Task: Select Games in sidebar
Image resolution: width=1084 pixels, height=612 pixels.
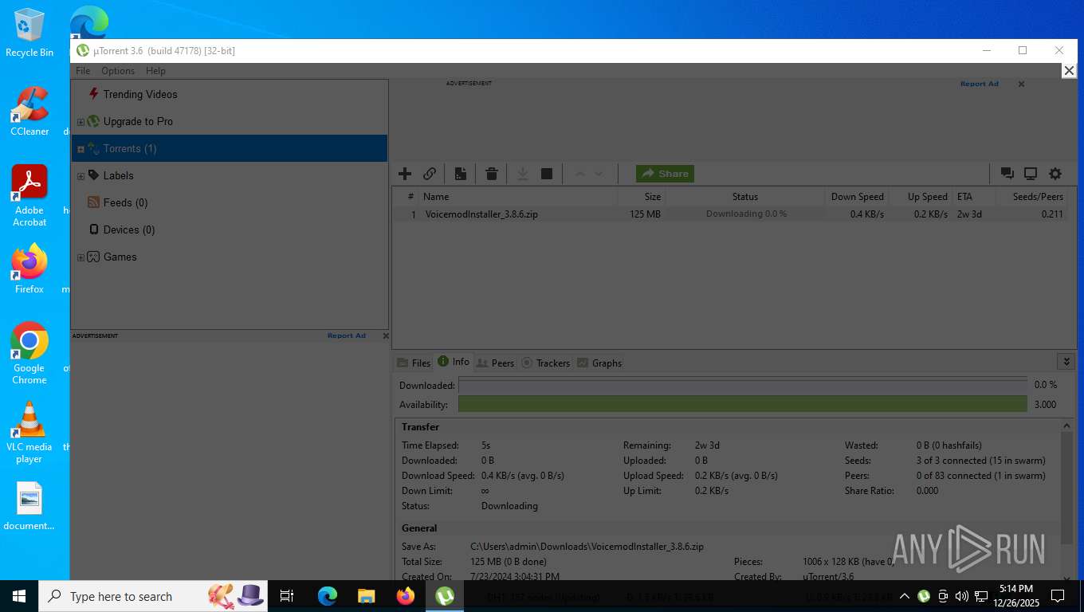Action: 120,257
